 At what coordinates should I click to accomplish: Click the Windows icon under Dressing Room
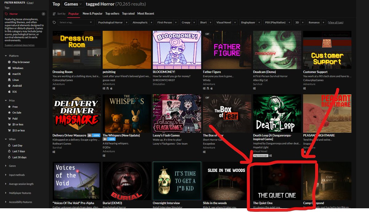point(54,88)
